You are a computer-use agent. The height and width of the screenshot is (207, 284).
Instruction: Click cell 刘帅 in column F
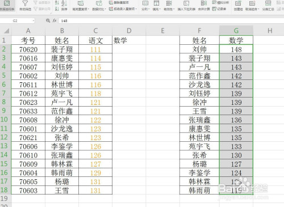199,49
